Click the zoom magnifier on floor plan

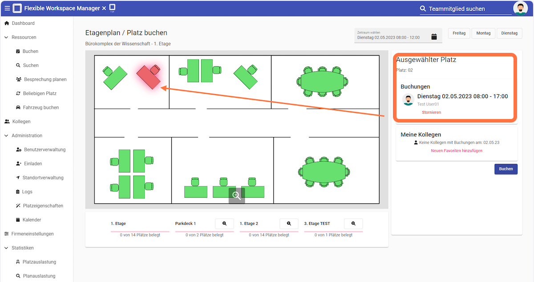tap(237, 196)
